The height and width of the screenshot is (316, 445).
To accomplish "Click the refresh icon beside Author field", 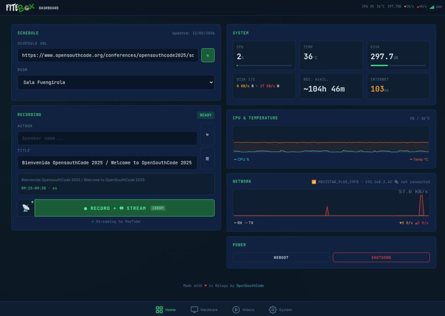I will (x=207, y=134).
